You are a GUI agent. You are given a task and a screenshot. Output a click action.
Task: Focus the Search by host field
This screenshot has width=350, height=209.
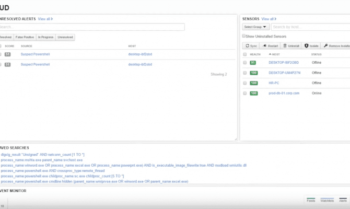(x=310, y=27)
